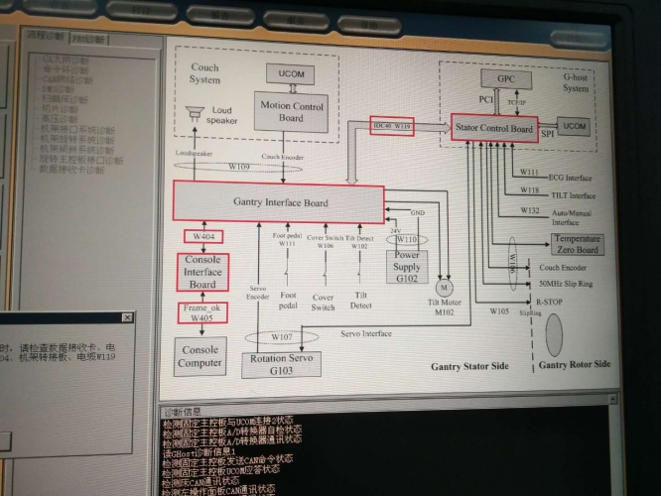The image size is (661, 496).
Task: Click the Gantry Interface Board block
Action: click(x=278, y=202)
